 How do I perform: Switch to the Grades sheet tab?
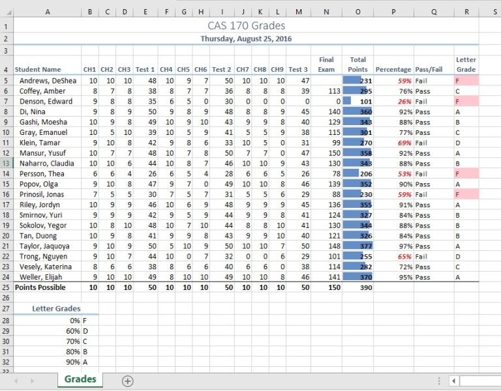coord(80,379)
